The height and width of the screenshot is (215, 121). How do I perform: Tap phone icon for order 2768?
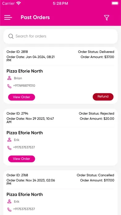pos(9,209)
